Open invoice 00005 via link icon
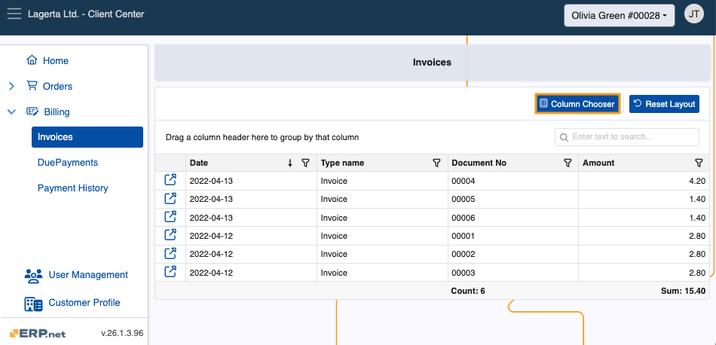The height and width of the screenshot is (345, 716). tap(170, 199)
